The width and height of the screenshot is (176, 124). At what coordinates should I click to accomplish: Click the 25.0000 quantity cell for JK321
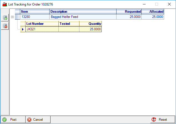coord(90,29)
